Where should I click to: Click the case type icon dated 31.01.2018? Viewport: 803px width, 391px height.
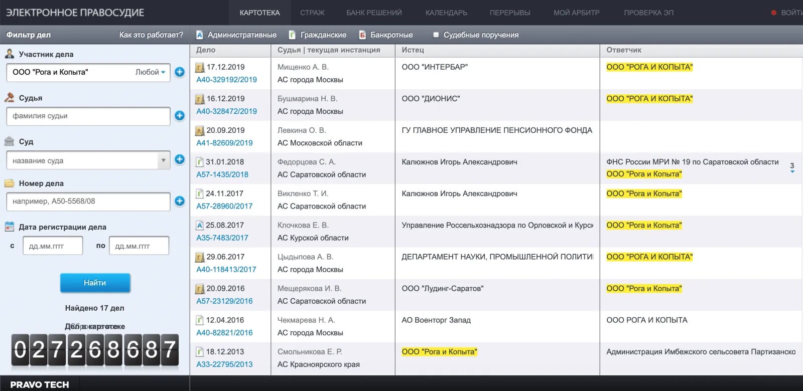200,162
